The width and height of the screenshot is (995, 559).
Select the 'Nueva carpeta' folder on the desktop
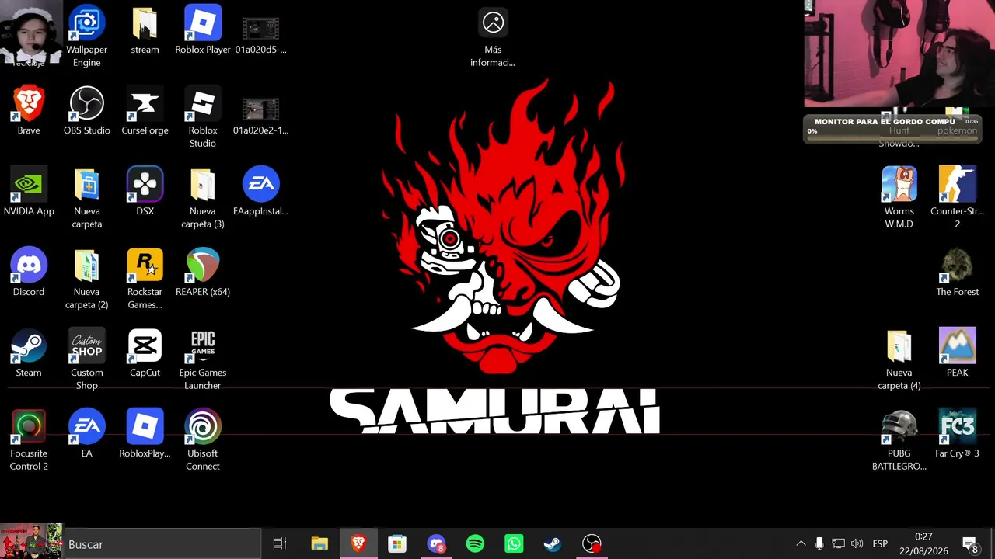[x=86, y=198]
